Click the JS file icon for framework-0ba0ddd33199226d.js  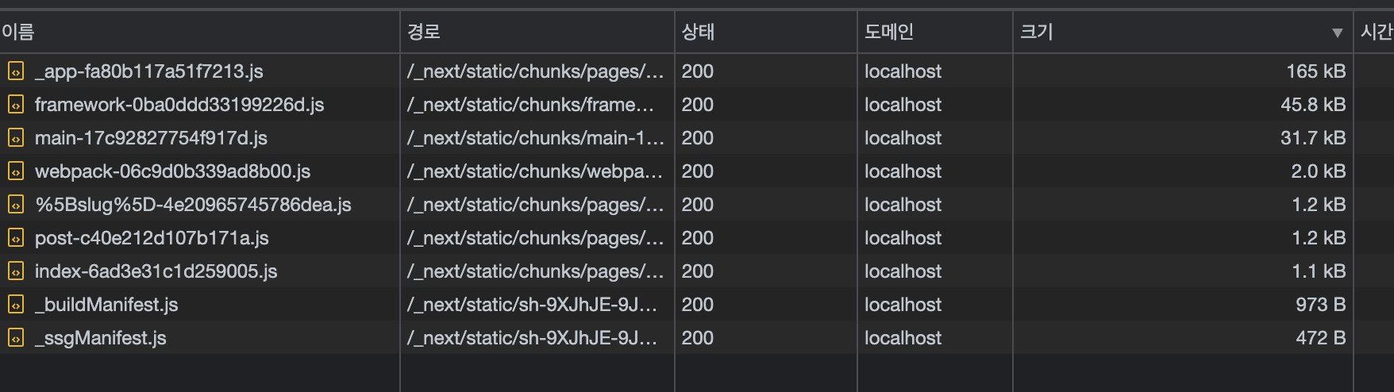tap(16, 105)
